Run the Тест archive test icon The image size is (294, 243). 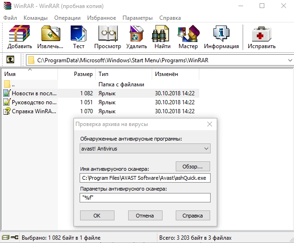point(79,34)
